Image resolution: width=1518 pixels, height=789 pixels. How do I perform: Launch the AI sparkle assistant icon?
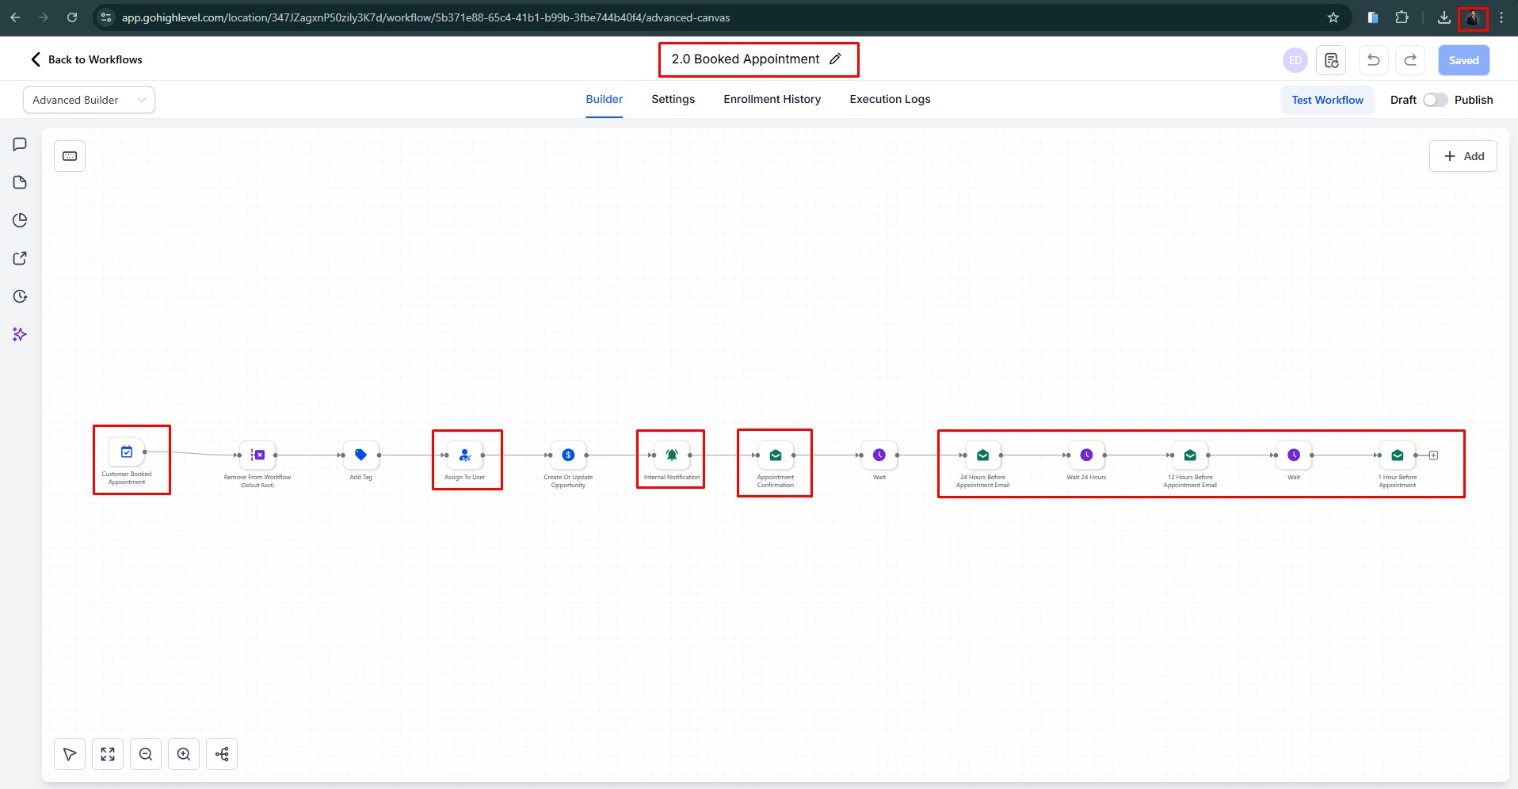21,334
